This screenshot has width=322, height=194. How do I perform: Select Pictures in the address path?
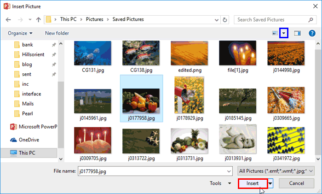click(94, 19)
